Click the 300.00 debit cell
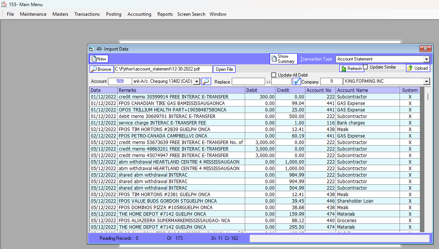Viewport: 439px width, 249px height. tap(260, 97)
